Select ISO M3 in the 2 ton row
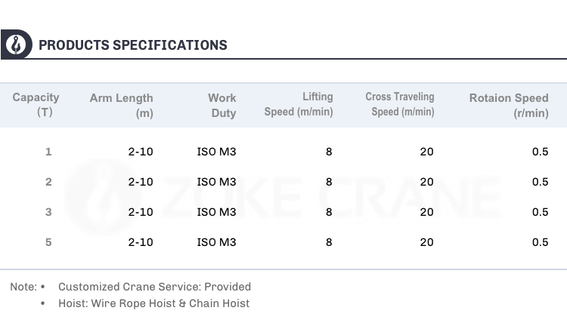This screenshot has width=567, height=332. pyautogui.click(x=217, y=182)
